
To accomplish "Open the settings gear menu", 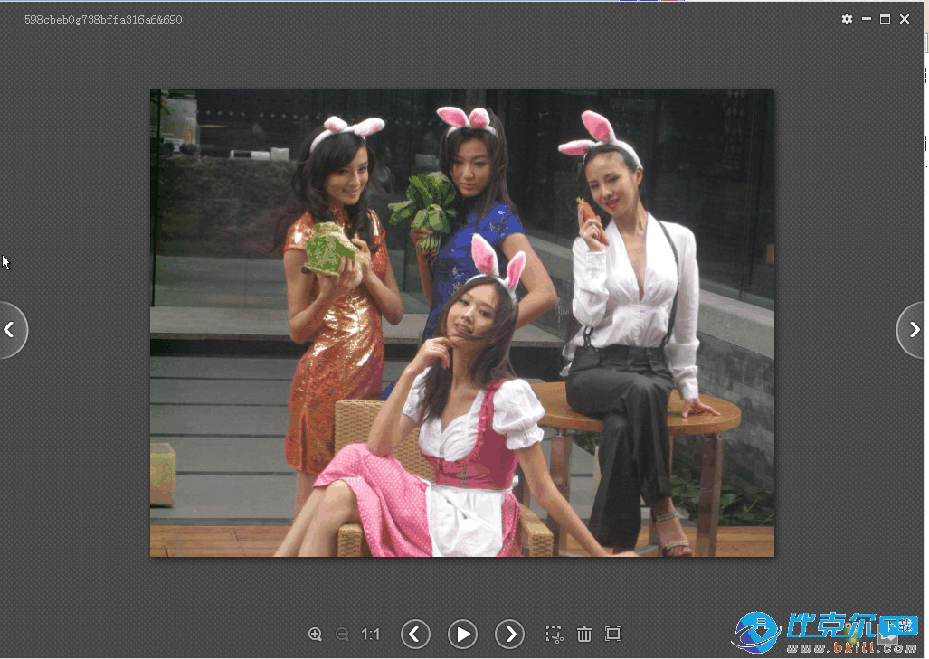I will pos(847,19).
